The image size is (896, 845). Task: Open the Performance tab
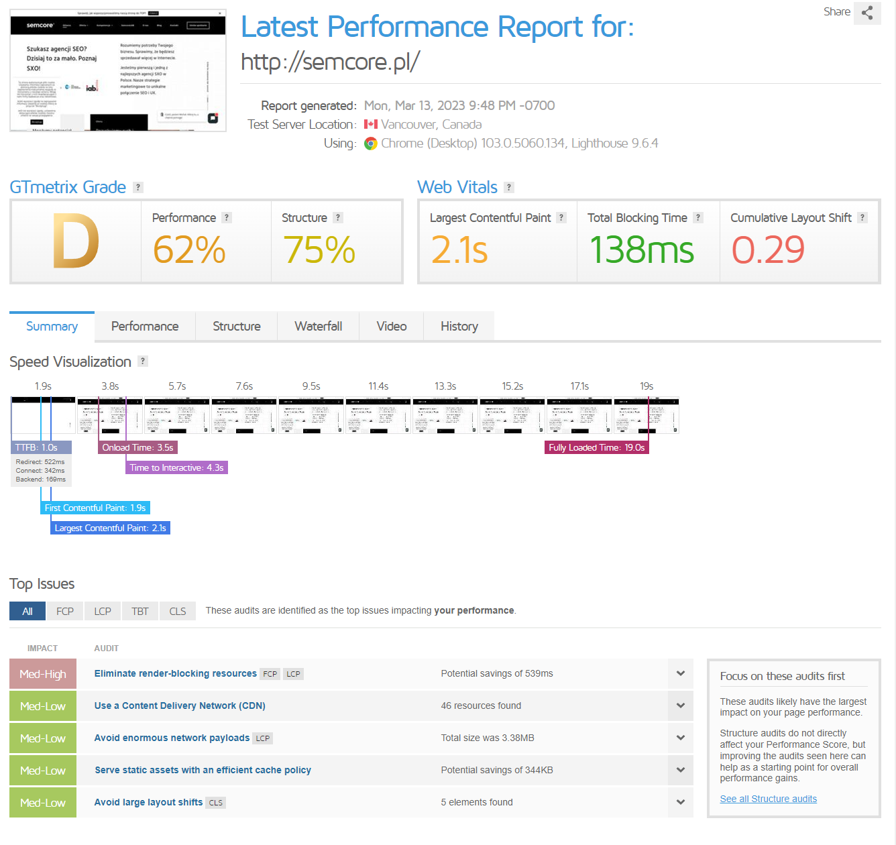coord(145,327)
